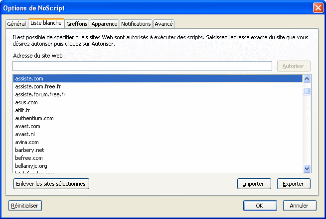
Task: Select atilf.fr in the whitelist
Action: pyautogui.click(x=158, y=110)
